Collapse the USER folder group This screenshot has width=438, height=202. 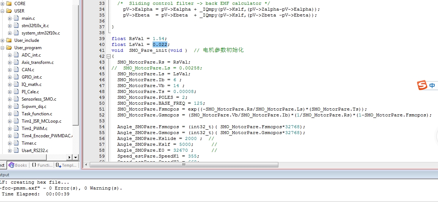pyautogui.click(x=2, y=11)
